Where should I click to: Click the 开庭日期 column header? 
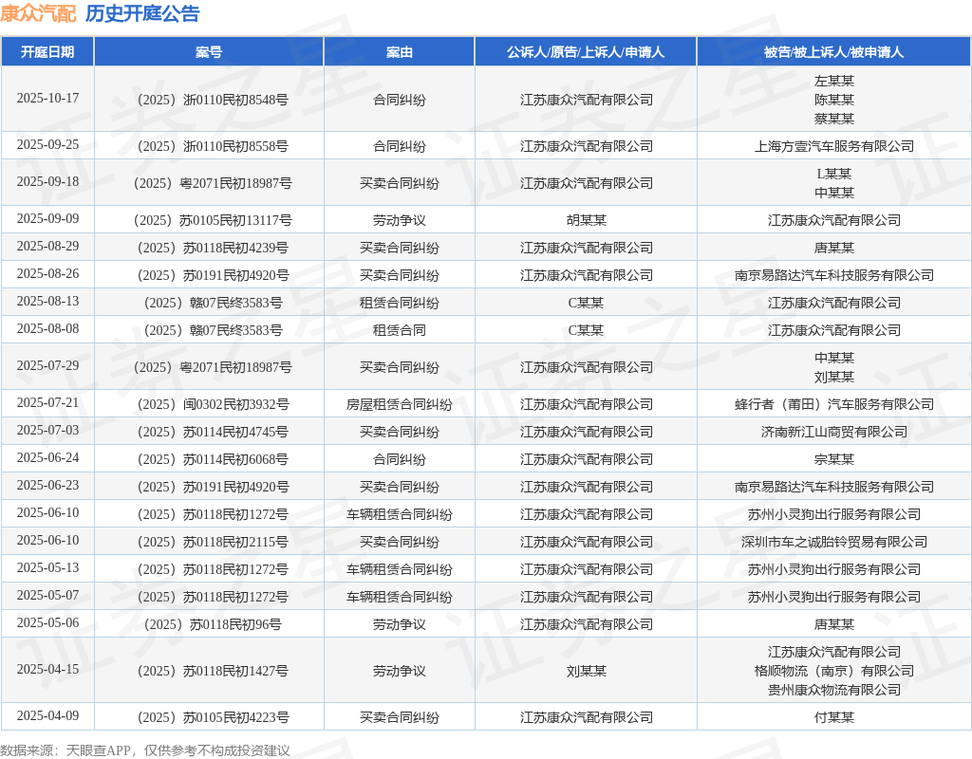pyautogui.click(x=47, y=52)
